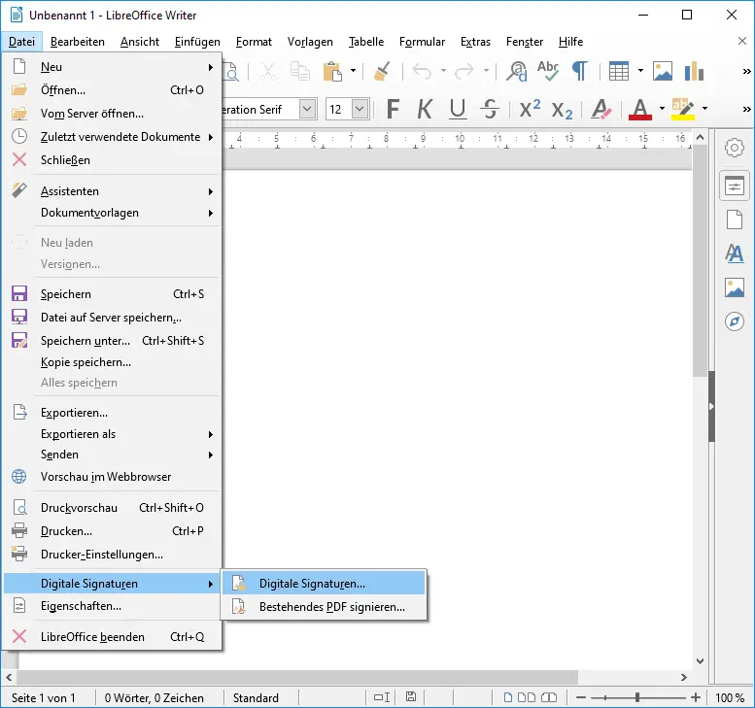Select Digitale Signaturen... submenu entry
The width and height of the screenshot is (755, 708).
pyautogui.click(x=324, y=584)
